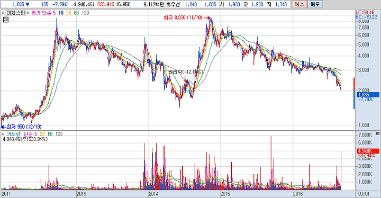Image resolution: width=381 pixels, height=198 pixels.
Task: Click the 2016 year label on time axis
Action: click(298, 194)
